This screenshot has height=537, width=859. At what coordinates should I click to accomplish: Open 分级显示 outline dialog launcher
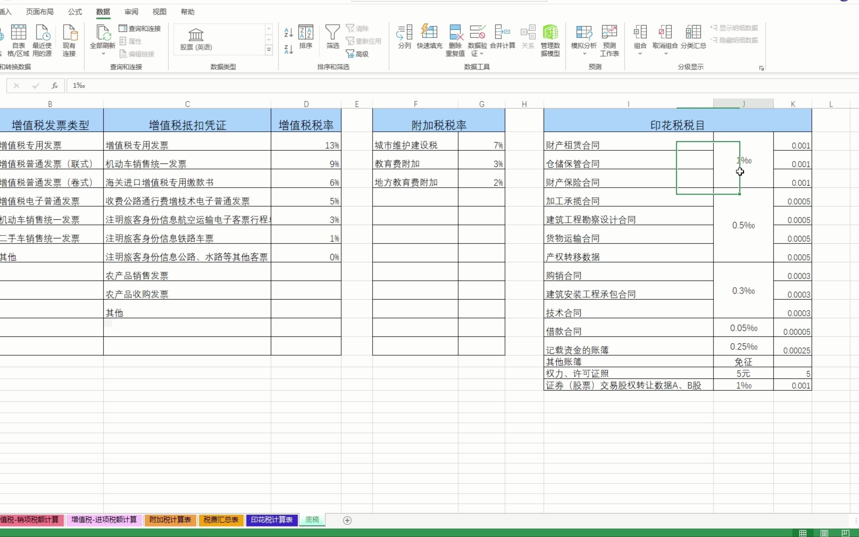[761, 68]
